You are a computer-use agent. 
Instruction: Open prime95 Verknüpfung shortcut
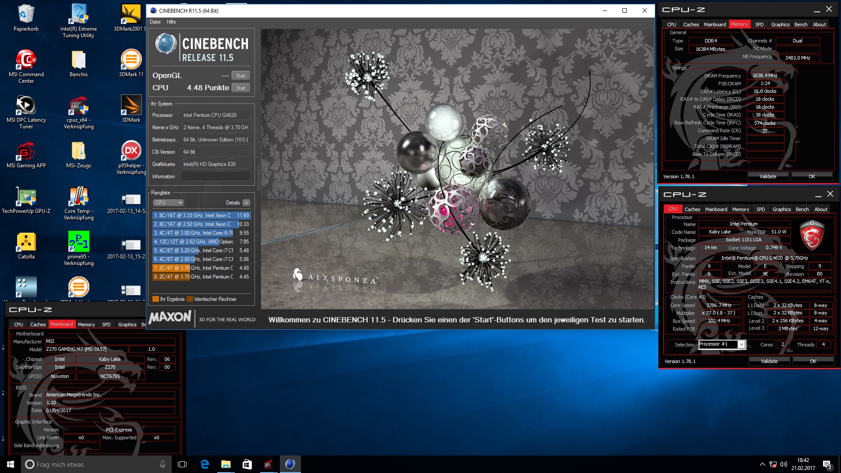[78, 248]
